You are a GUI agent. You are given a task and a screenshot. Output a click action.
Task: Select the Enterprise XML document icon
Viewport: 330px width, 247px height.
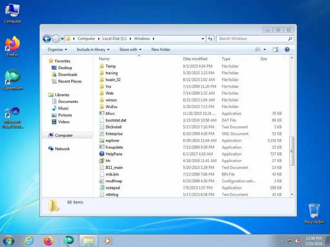point(102,134)
